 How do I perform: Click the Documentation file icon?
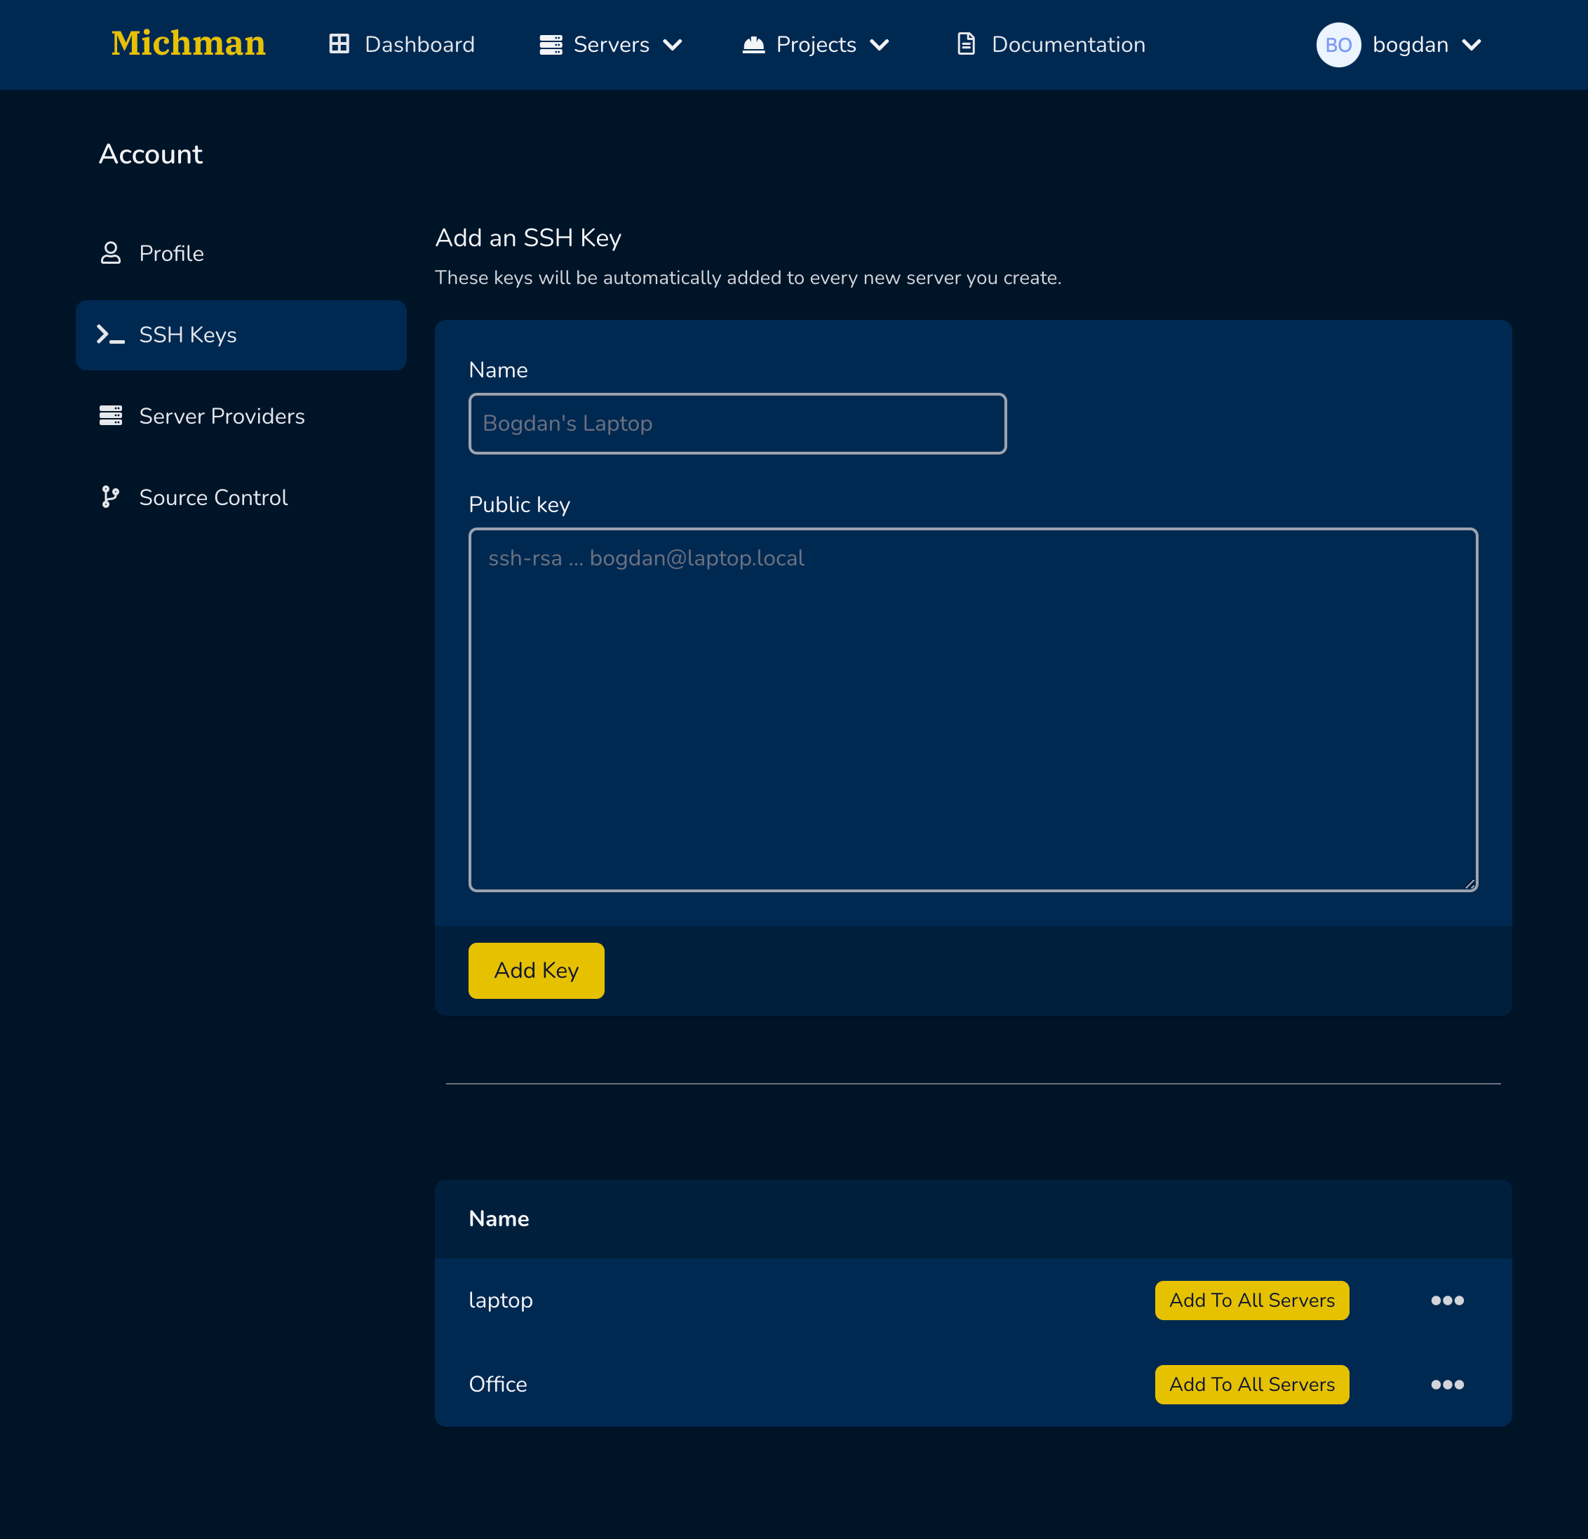(966, 43)
